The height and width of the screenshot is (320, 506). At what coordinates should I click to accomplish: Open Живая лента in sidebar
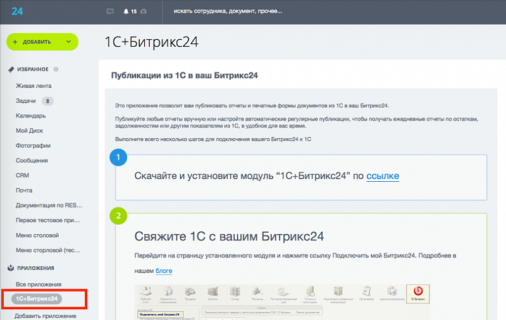coord(34,86)
